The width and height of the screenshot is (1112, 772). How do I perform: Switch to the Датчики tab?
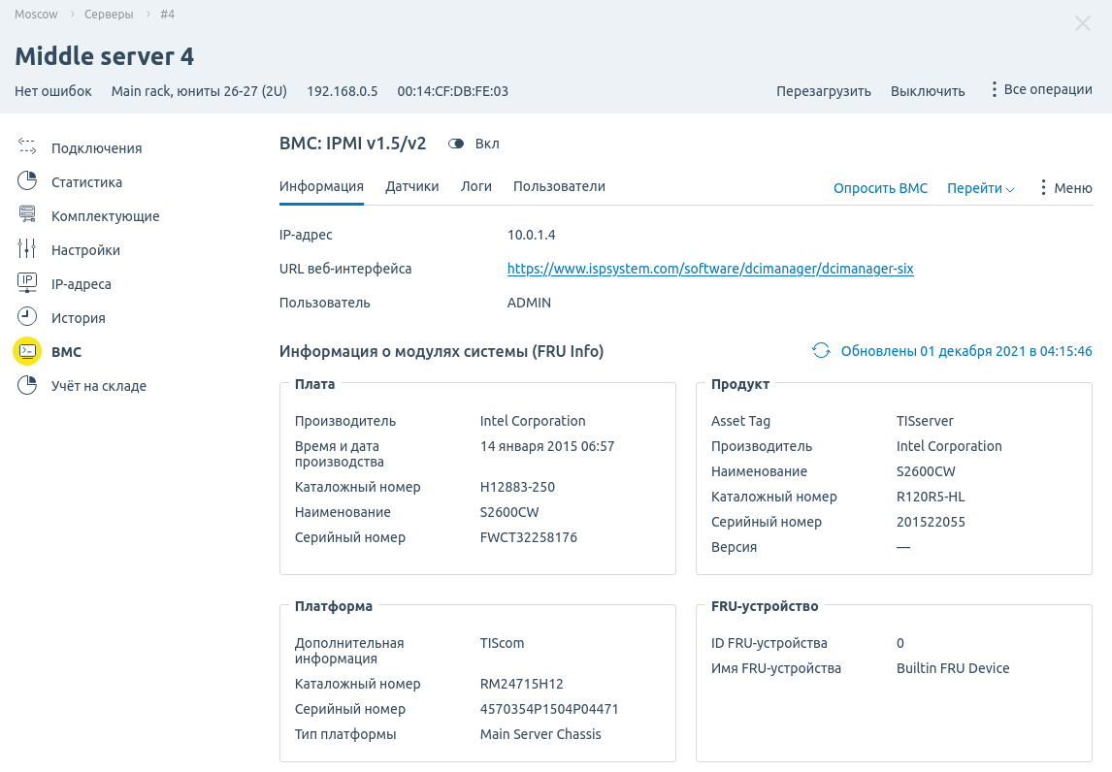tap(412, 186)
